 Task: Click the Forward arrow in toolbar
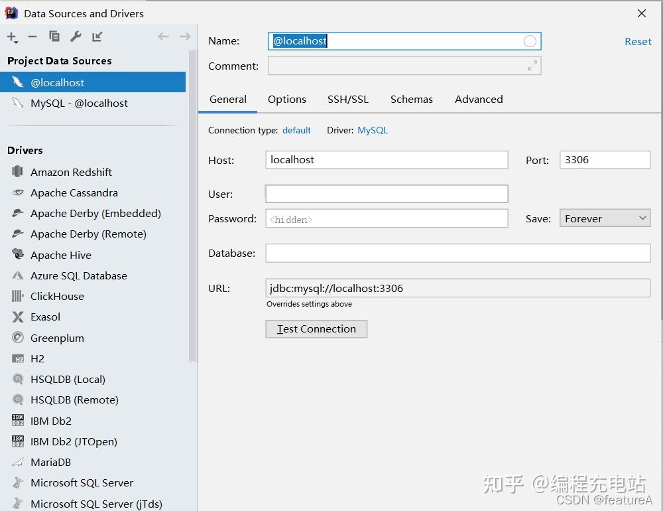point(185,37)
